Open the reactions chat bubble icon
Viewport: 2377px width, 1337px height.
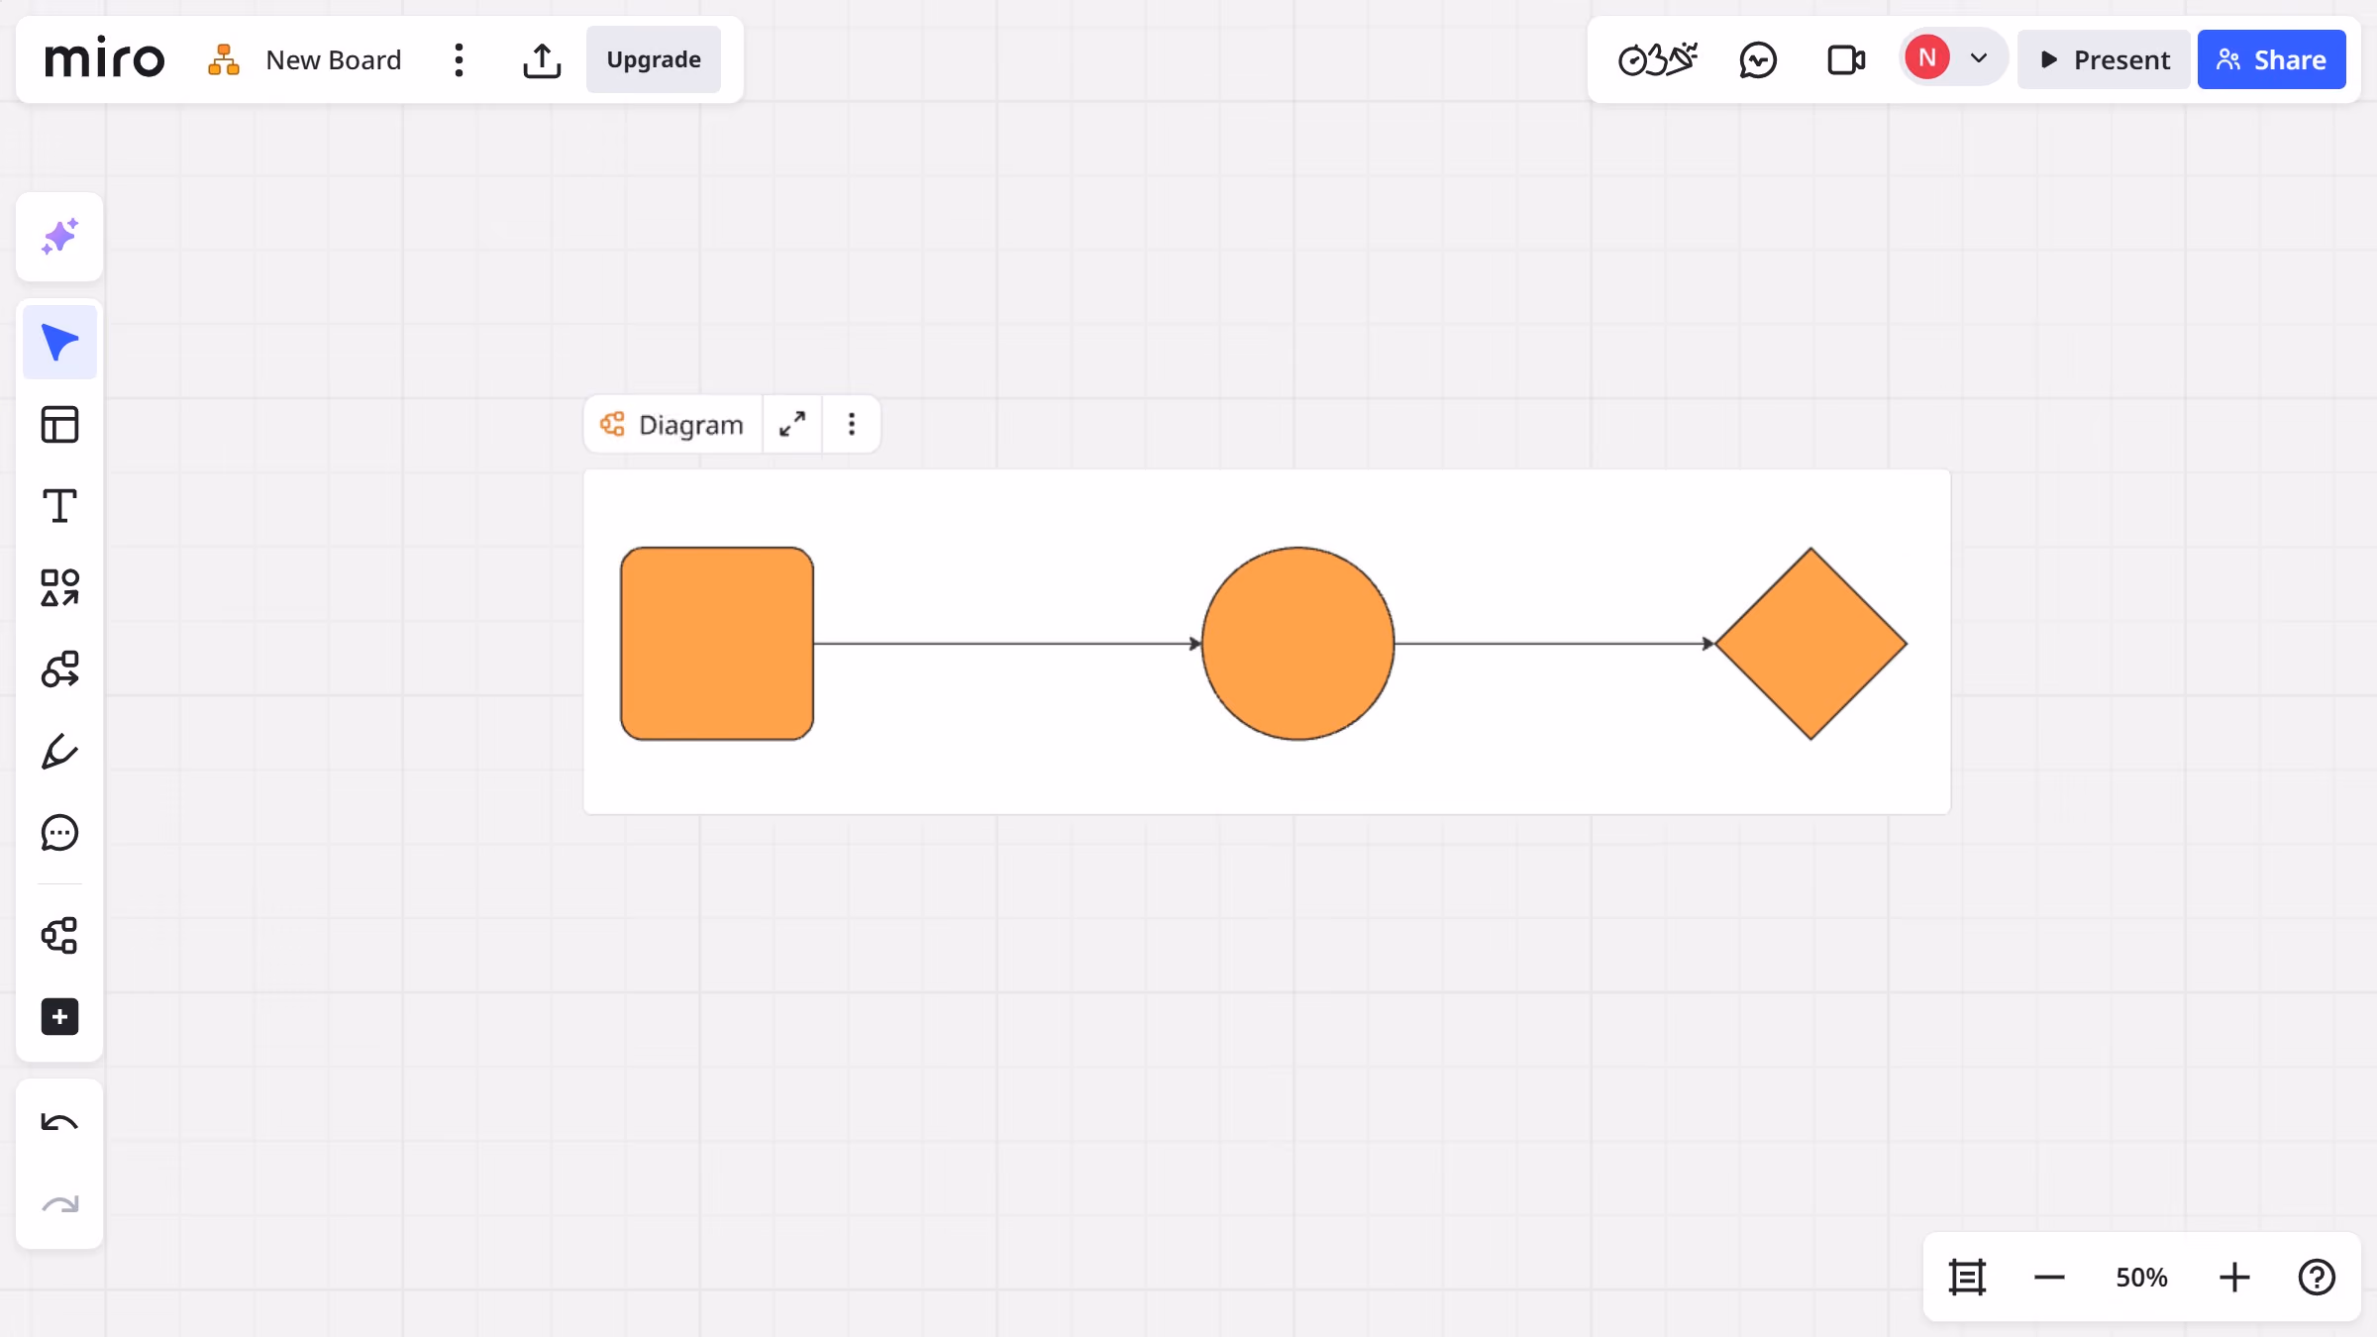(x=1758, y=59)
